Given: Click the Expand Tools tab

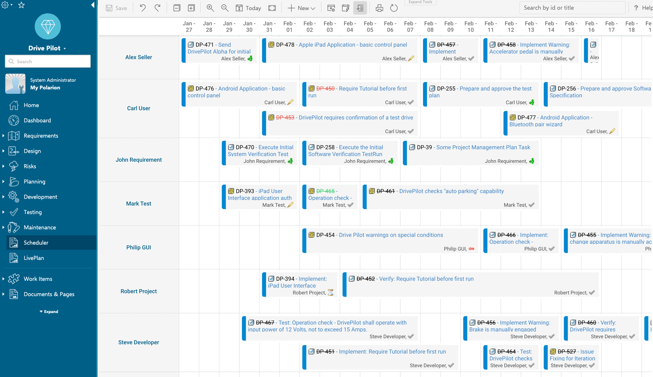Looking at the screenshot, I should pos(420,2).
